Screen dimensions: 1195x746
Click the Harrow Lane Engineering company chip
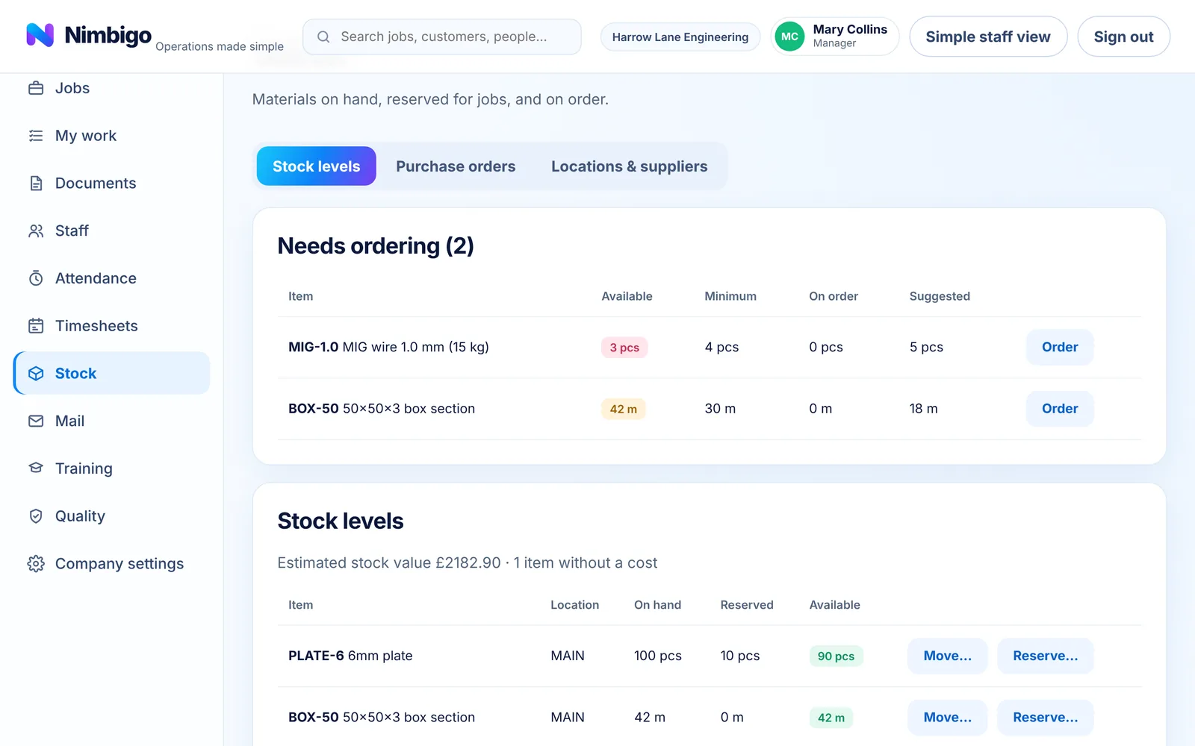point(680,37)
